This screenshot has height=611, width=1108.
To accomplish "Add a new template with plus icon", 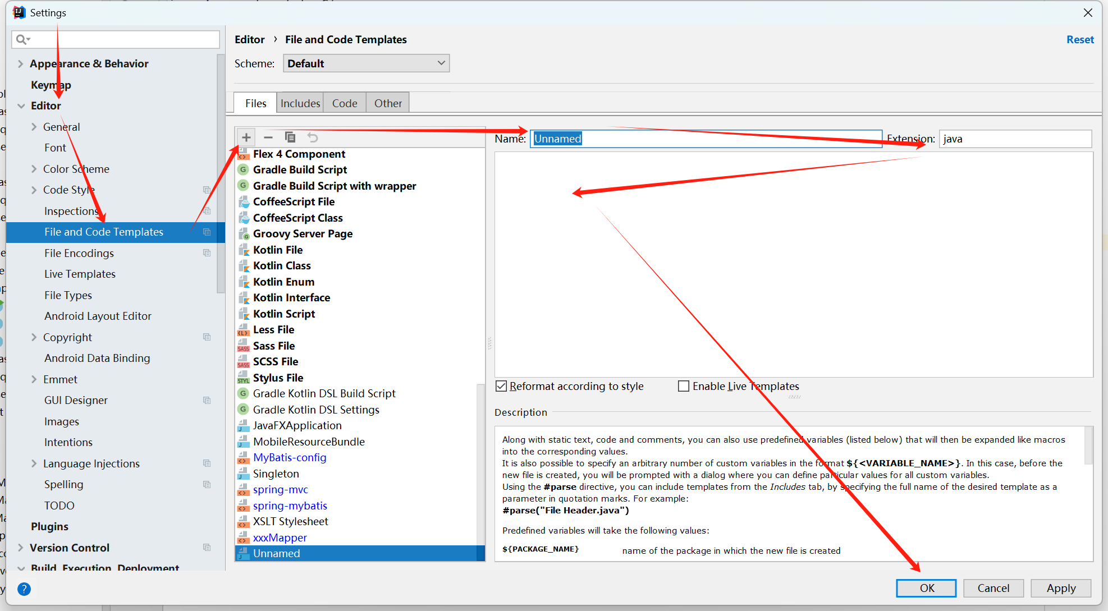I will pyautogui.click(x=246, y=137).
